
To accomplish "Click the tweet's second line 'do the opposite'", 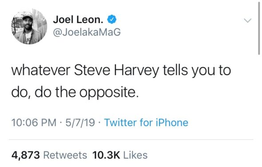I will [75, 92].
